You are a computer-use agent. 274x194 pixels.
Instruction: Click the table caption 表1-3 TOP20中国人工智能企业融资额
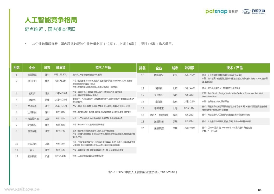(142, 172)
